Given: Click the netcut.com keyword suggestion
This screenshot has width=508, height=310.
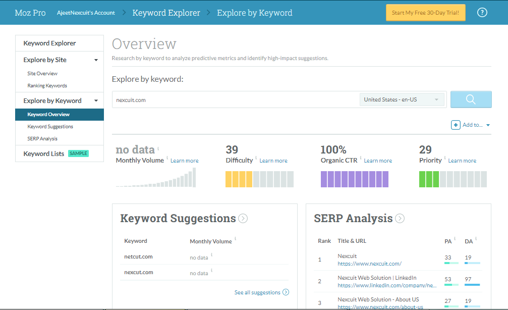Looking at the screenshot, I should coord(138,256).
